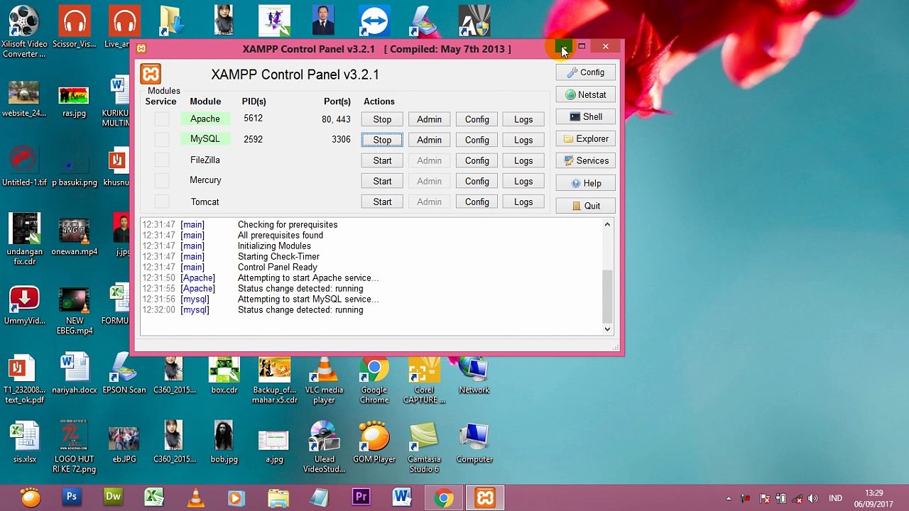The image size is (909, 511).
Task: Click the log line 'Control Panel Ready'
Action: pos(278,267)
